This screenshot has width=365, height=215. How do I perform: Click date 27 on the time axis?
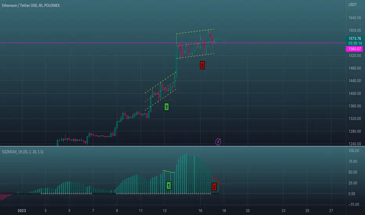(331, 211)
